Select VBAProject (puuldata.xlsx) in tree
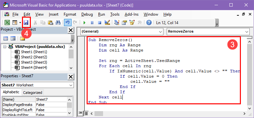 [x=40, y=47]
